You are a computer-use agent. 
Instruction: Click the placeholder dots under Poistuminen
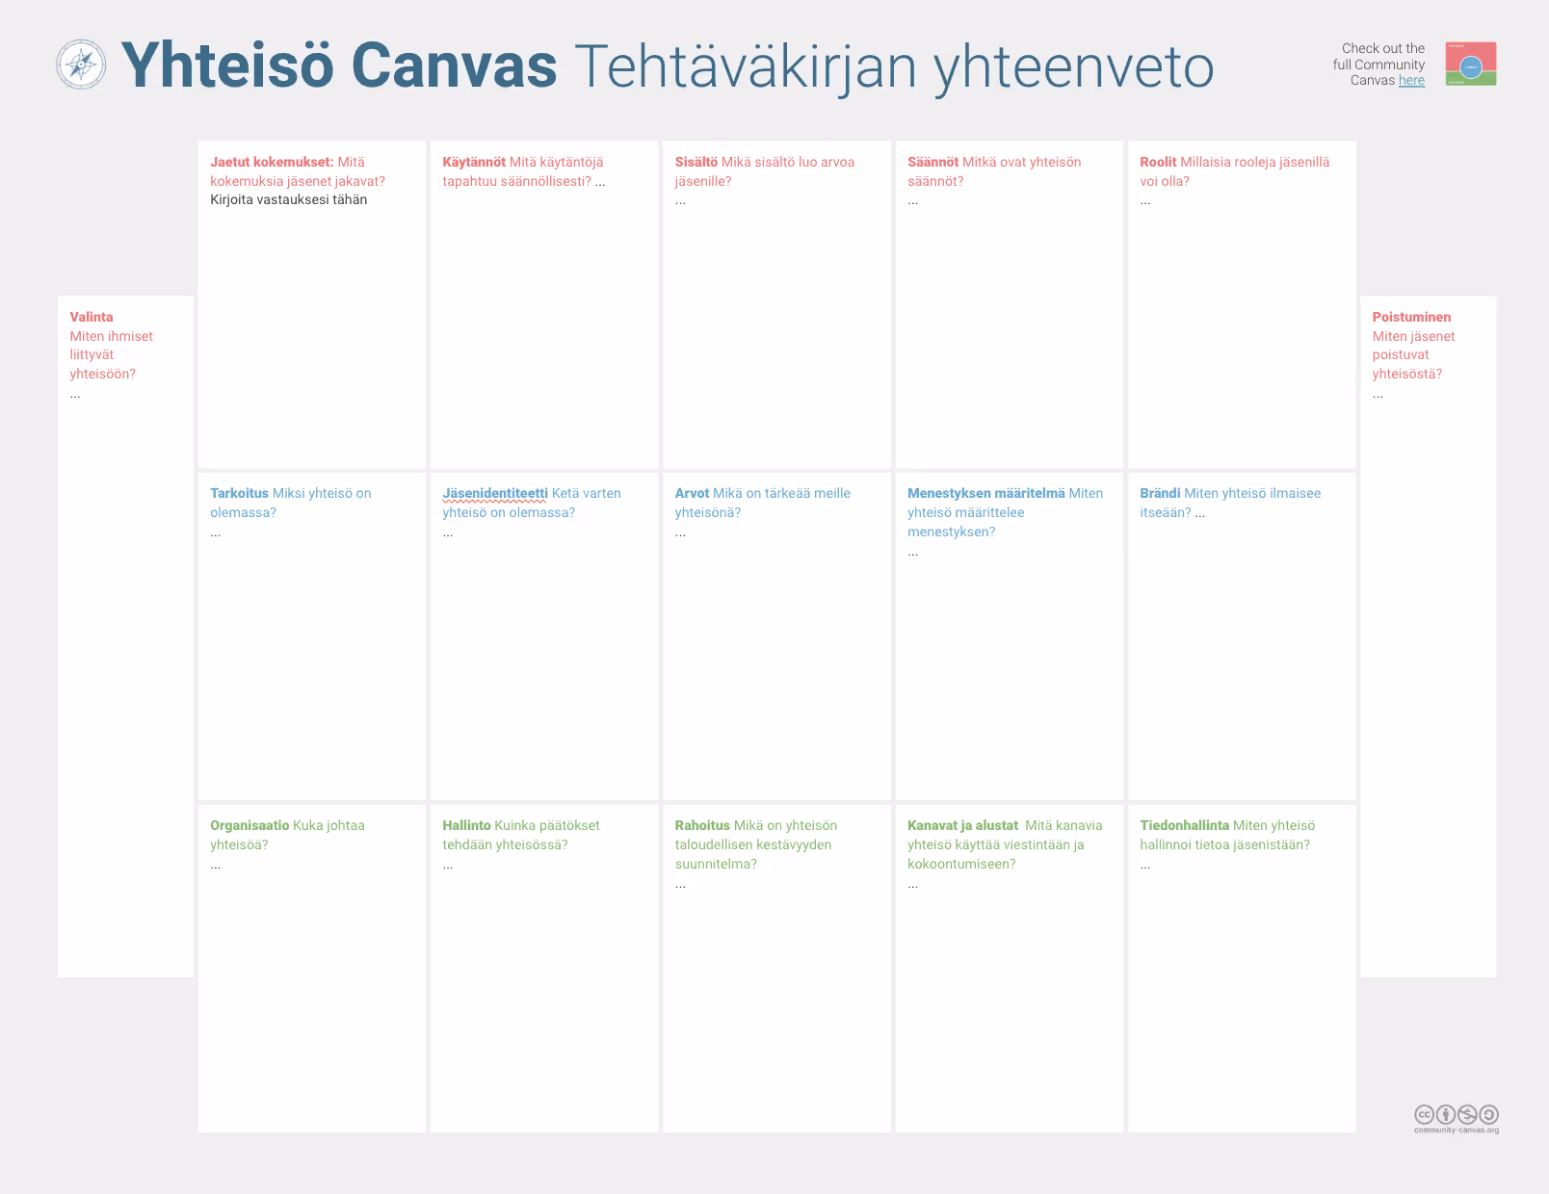[1378, 395]
